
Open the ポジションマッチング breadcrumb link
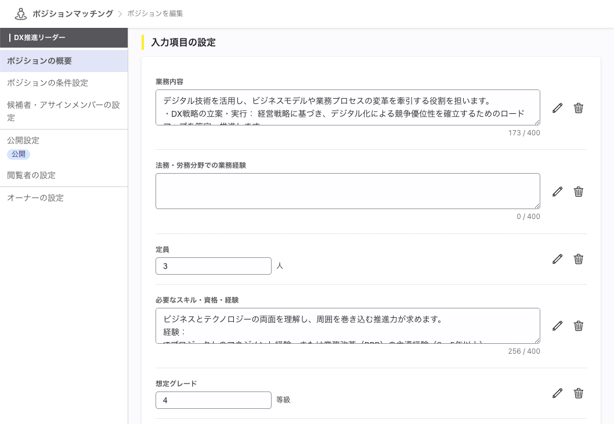pos(73,13)
